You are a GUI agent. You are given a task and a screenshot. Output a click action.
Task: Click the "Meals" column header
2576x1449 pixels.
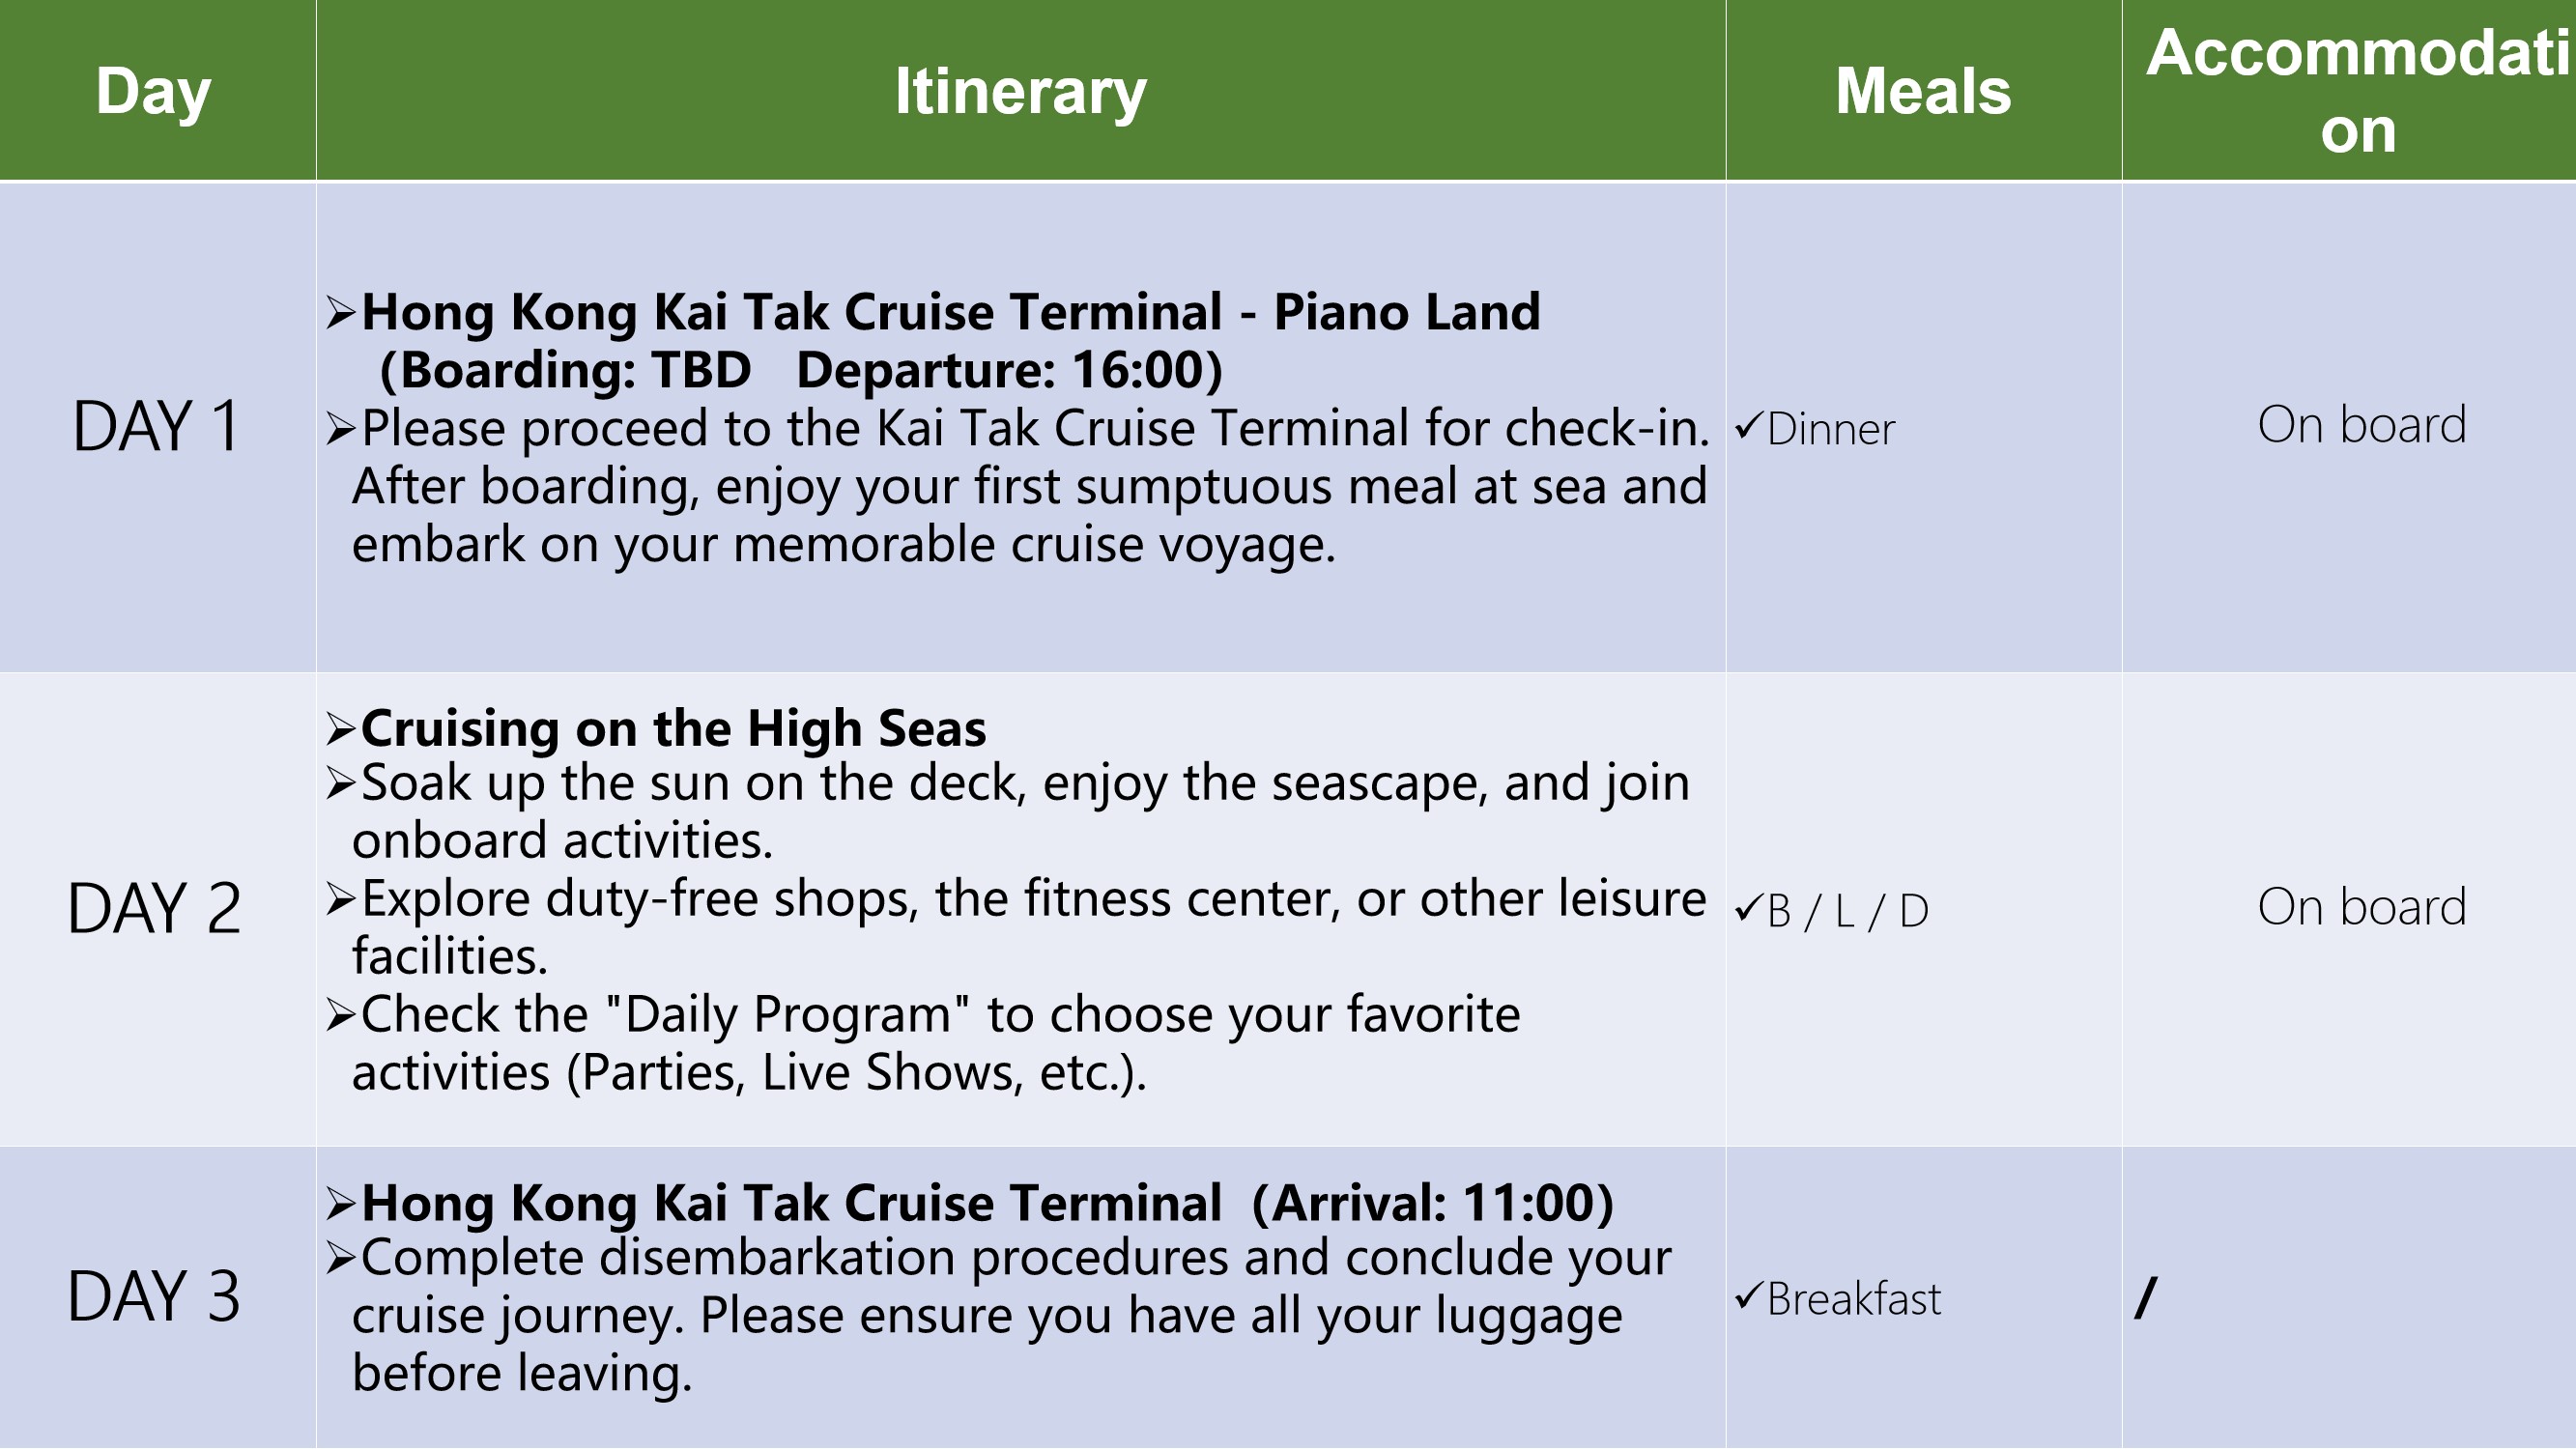[x=1923, y=92]
